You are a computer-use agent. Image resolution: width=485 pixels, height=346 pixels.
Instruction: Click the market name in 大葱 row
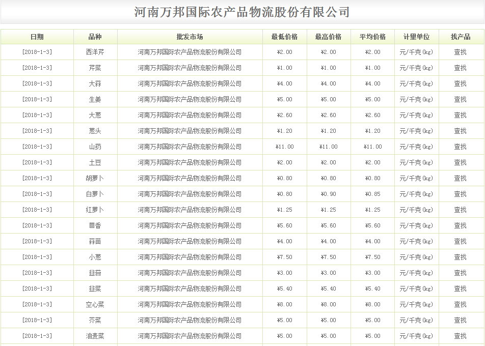coord(189,114)
